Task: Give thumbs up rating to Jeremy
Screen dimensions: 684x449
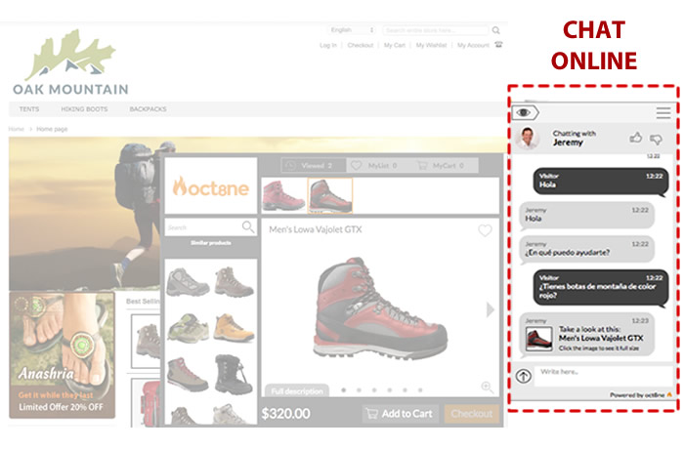Action: [635, 139]
